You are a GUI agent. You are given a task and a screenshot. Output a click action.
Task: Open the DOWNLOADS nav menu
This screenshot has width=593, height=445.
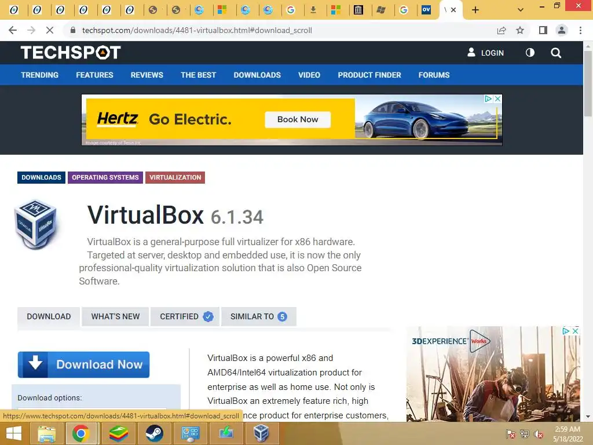click(x=257, y=75)
